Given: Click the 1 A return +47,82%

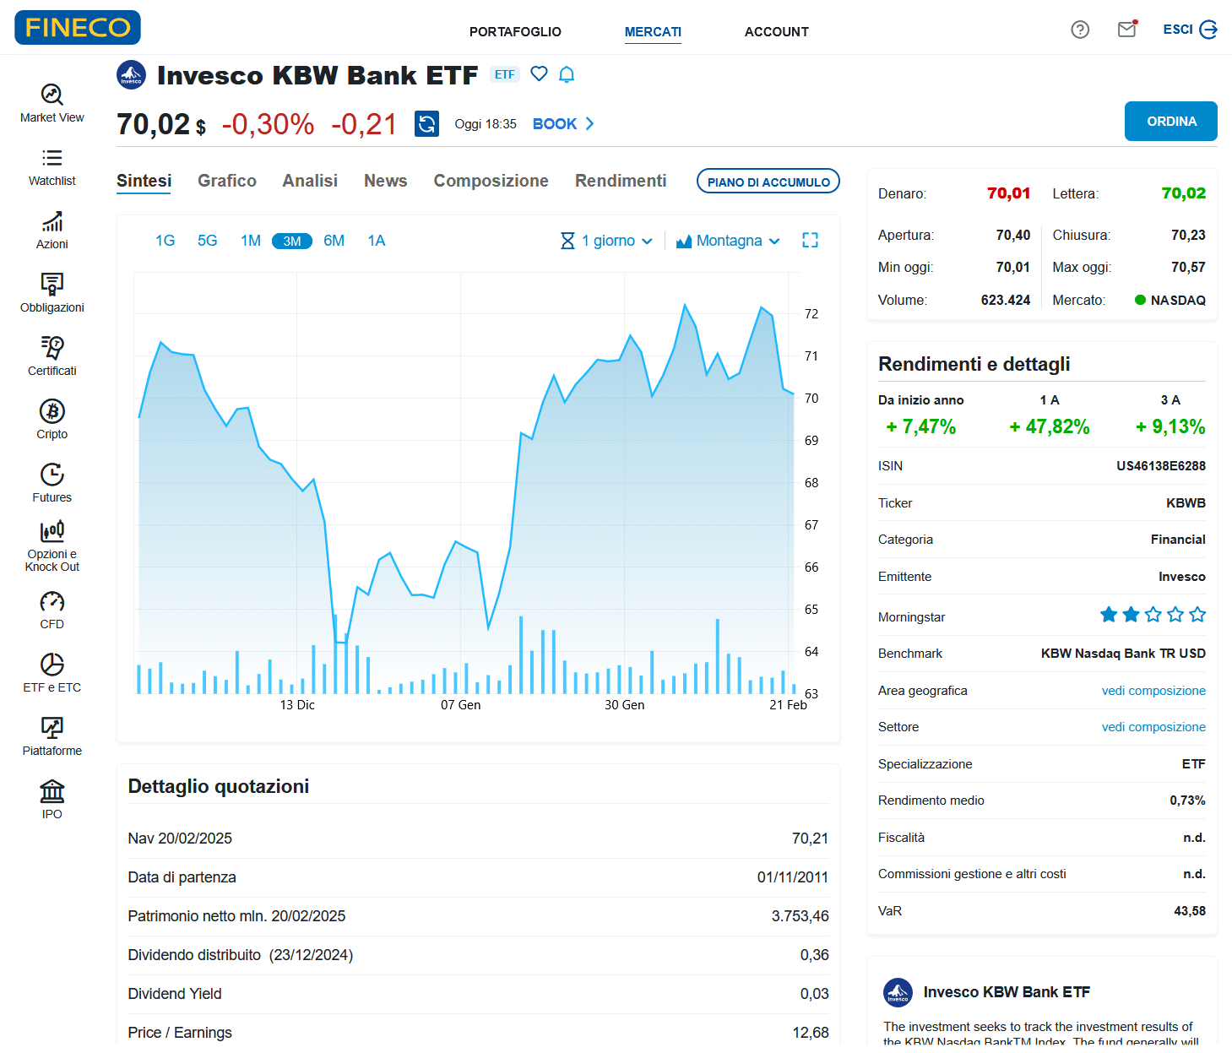Looking at the screenshot, I should click(x=1049, y=426).
